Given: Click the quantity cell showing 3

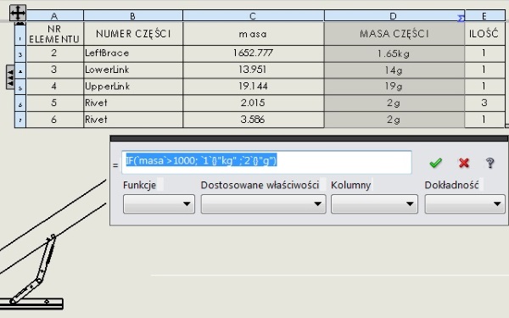Looking at the screenshot, I should point(484,103).
